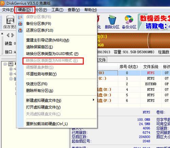
Task: Click the 4096 cluster size value
Action: [x=146, y=128]
